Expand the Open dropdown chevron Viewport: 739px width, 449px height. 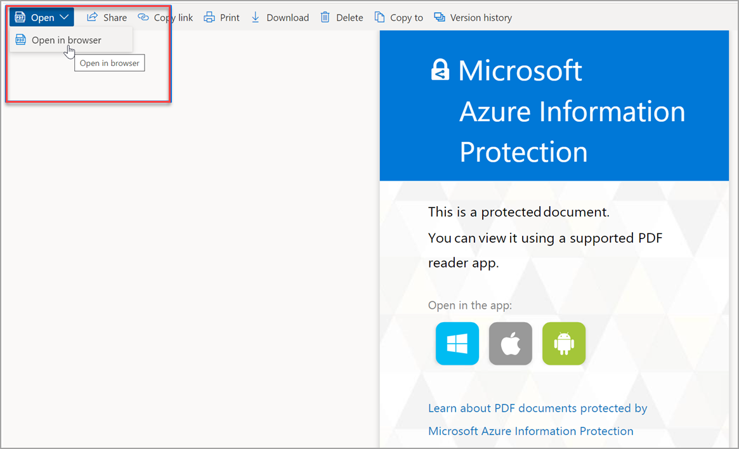[63, 17]
